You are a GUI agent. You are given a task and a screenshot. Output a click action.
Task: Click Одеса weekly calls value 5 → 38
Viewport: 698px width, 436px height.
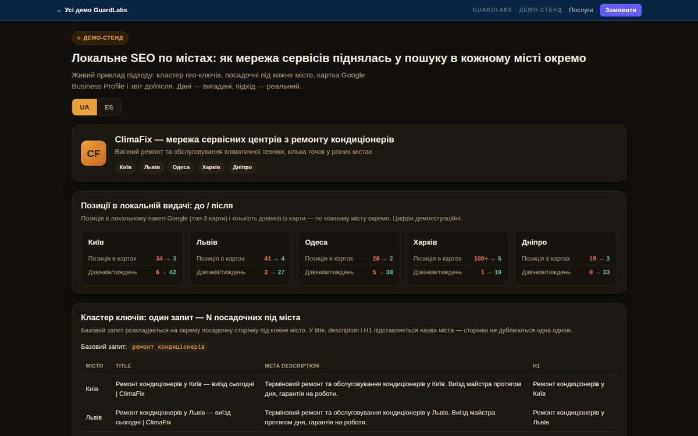point(383,272)
